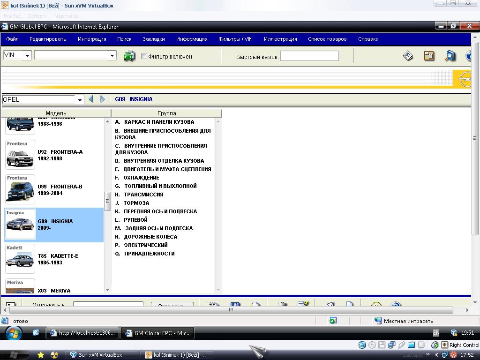Open the OPEL make dropdown
Screen dimensions: 480x360
tap(80, 100)
